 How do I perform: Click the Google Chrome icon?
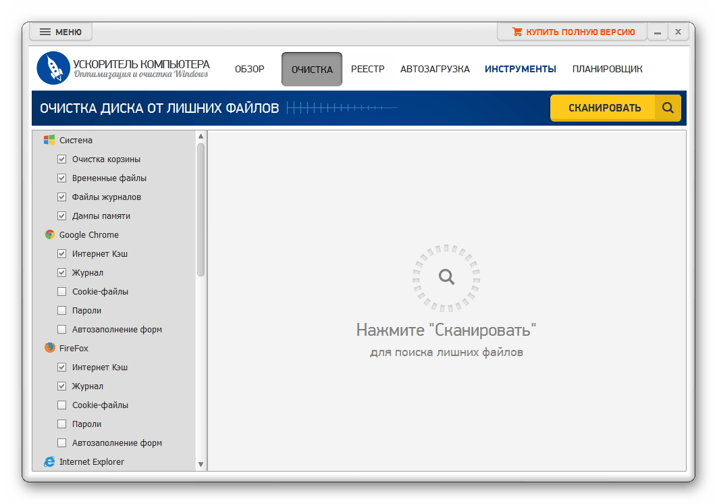click(x=50, y=235)
